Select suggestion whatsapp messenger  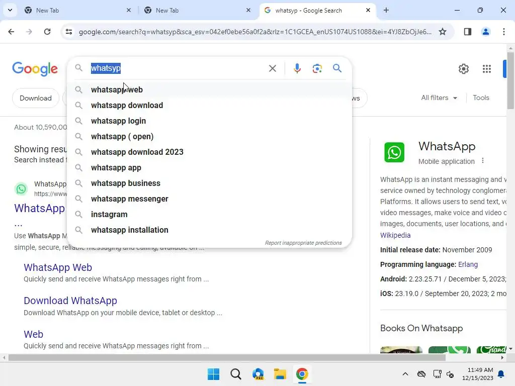209,199
